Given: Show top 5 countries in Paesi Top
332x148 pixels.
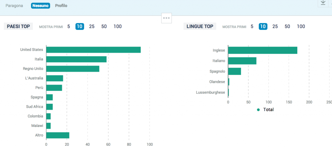Looking at the screenshot, I should 69,27.
